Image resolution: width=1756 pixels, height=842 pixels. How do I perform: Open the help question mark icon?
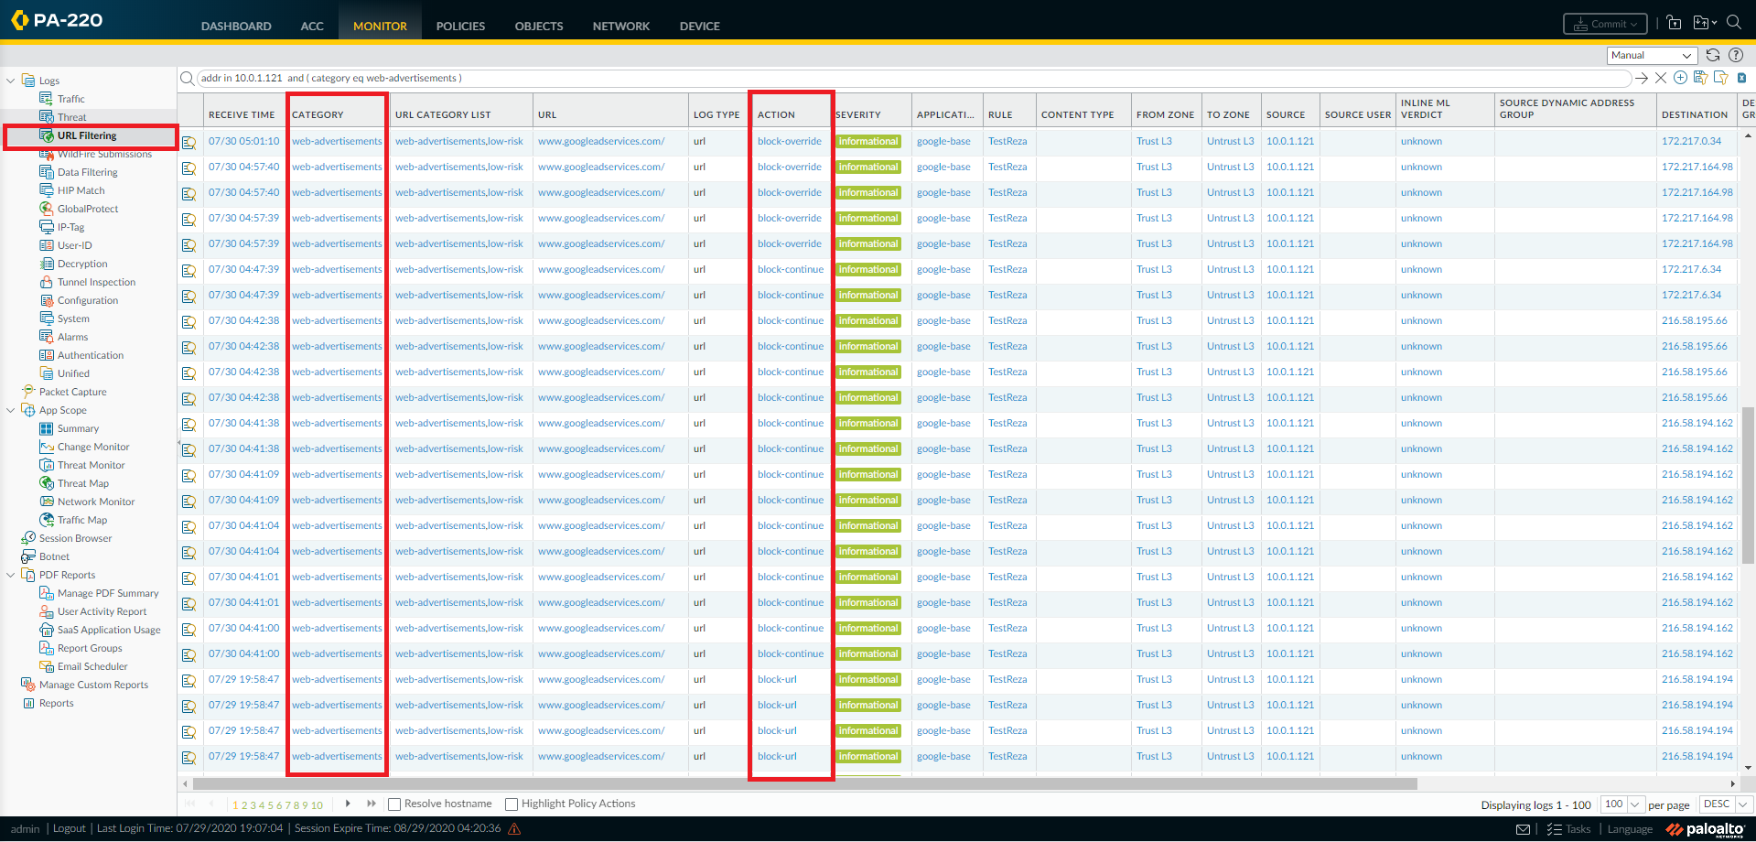(x=1736, y=55)
